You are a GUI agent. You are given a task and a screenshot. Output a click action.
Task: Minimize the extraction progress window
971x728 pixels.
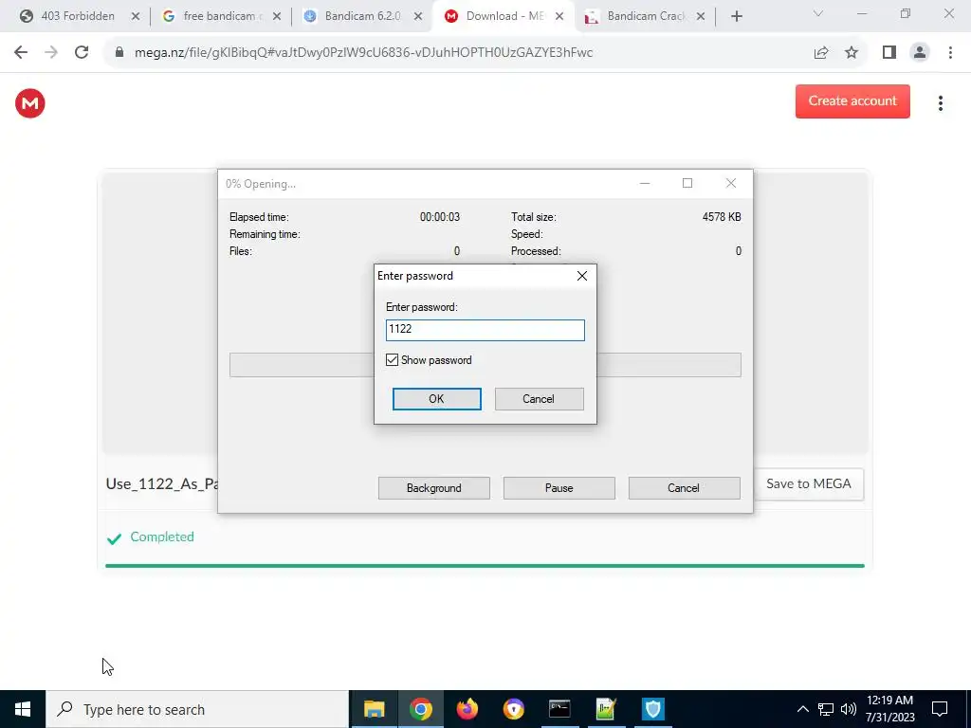(x=645, y=183)
